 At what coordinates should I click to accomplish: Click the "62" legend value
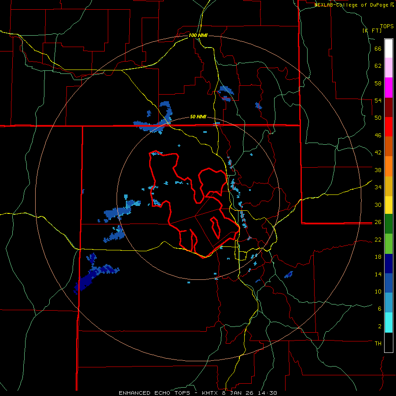(x=378, y=66)
